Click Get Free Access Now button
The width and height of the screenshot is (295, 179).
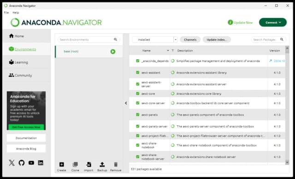pos(26,127)
